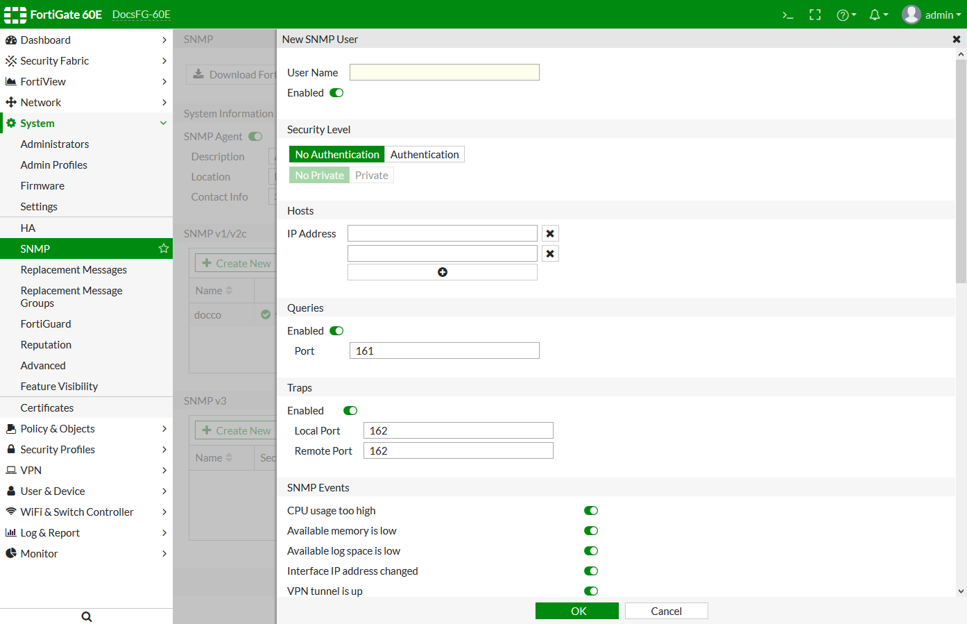967x624 pixels.
Task: Toggle the user Enabled switch
Action: [336, 93]
